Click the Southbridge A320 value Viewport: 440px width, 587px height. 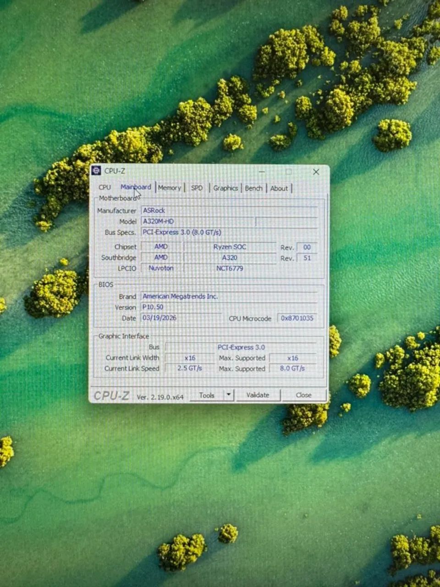click(230, 258)
